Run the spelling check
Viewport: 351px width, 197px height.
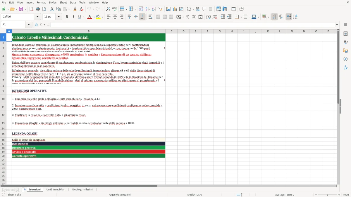(115, 9)
